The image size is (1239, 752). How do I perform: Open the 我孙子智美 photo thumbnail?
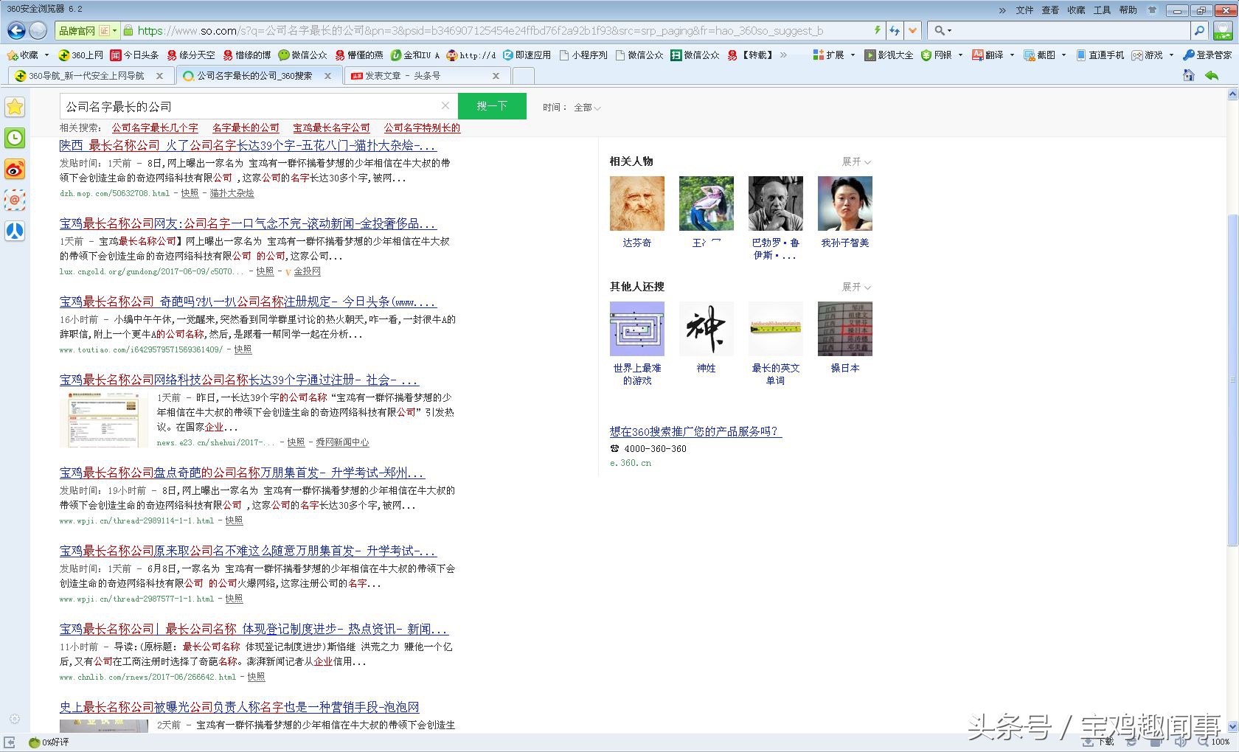coord(845,203)
